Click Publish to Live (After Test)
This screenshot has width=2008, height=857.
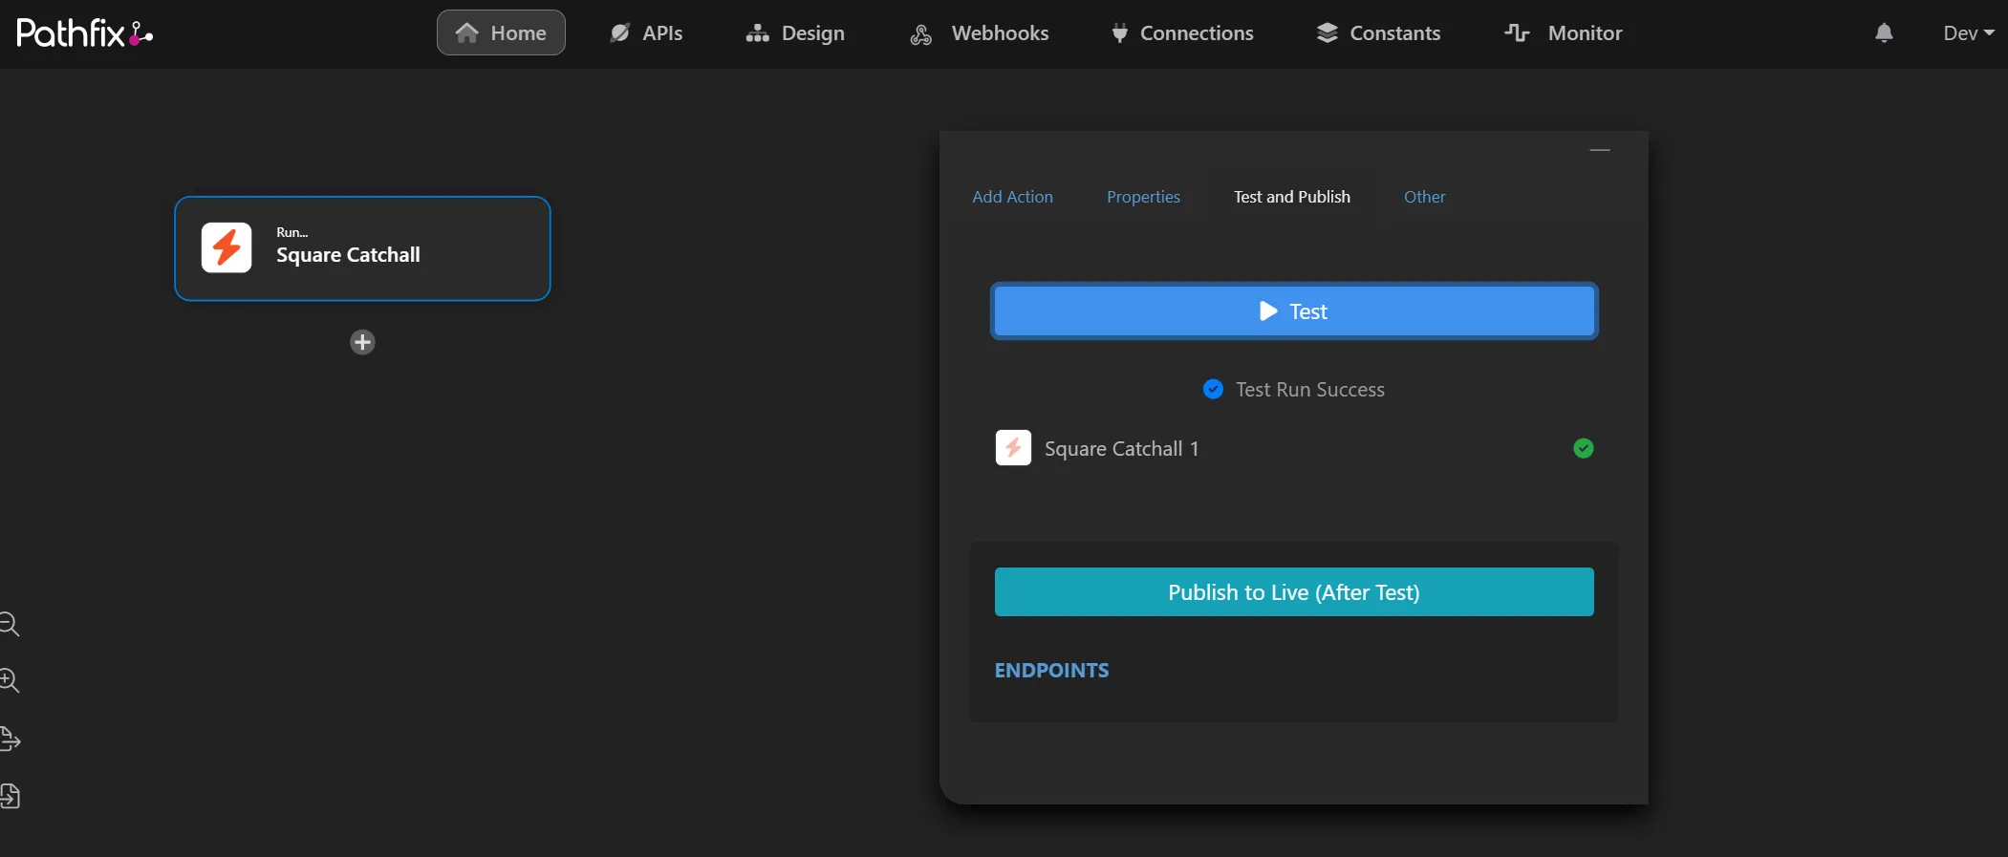coord(1294,592)
